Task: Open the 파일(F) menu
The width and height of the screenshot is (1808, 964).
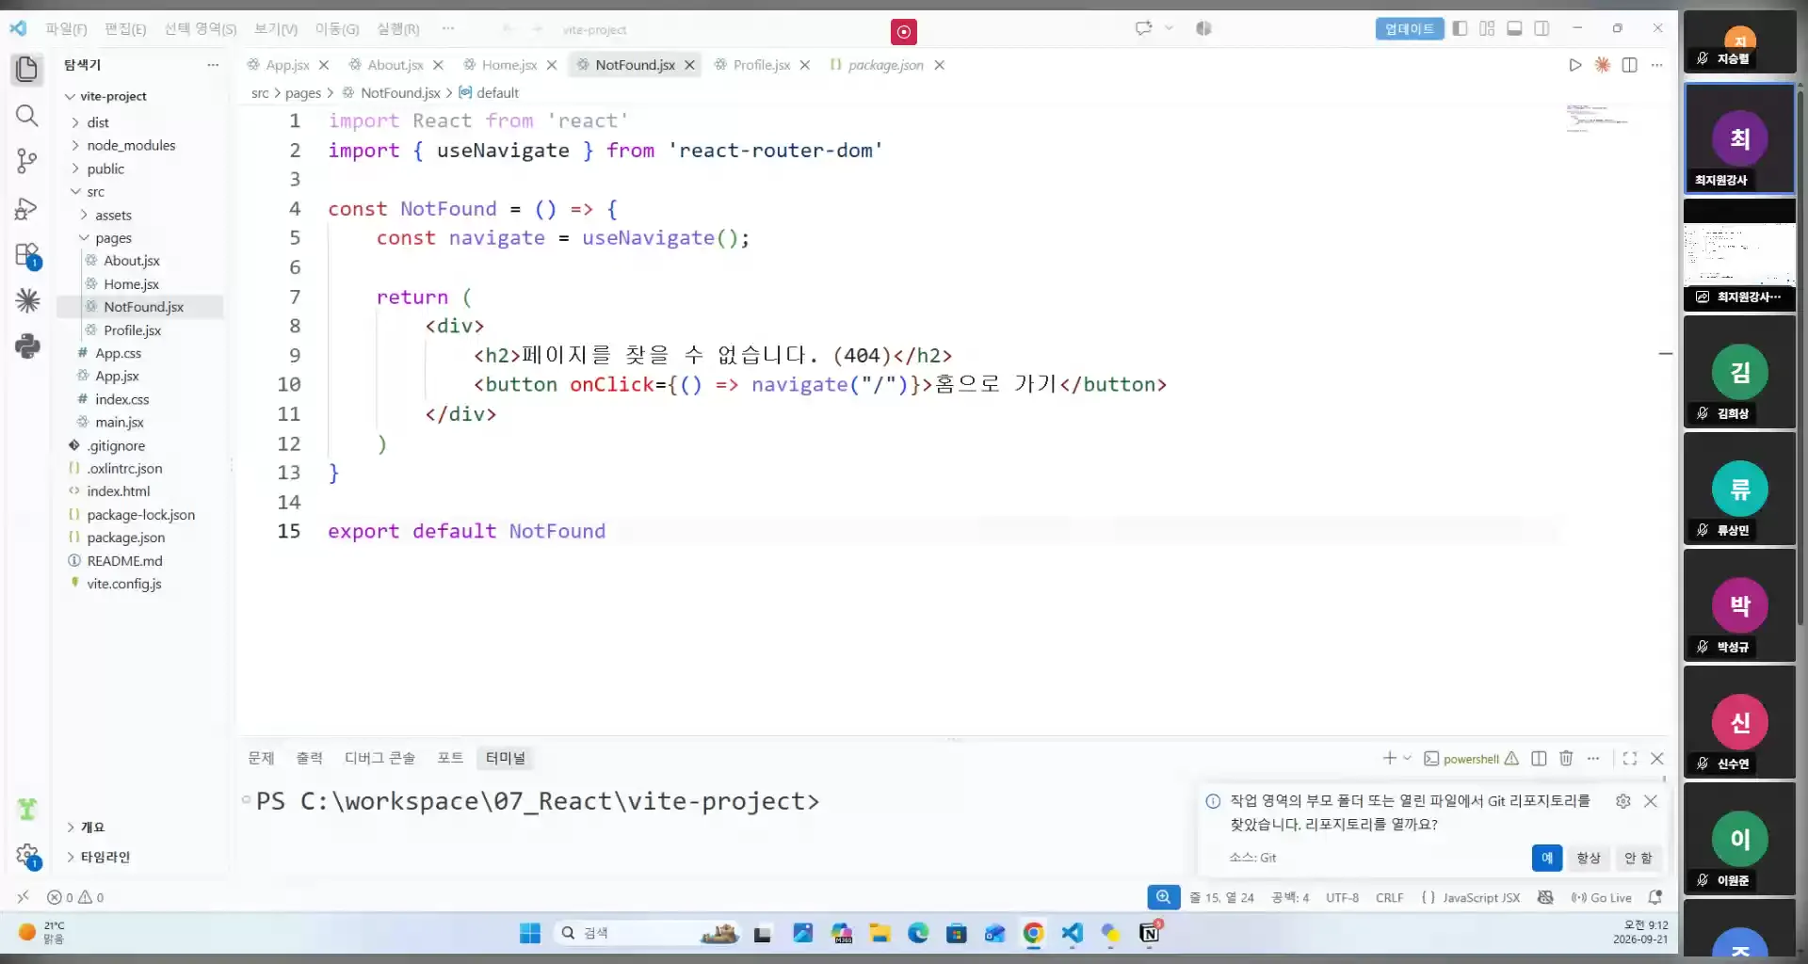Action: click(66, 28)
